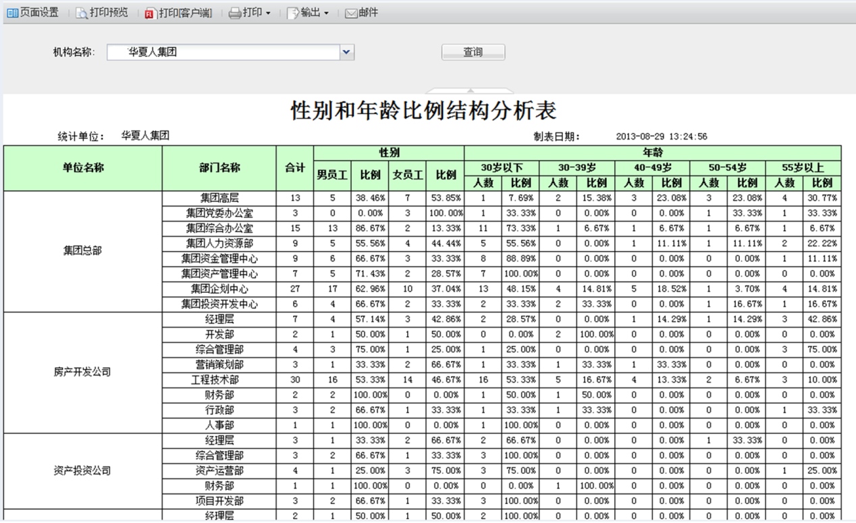Open the 机构名称 combo box arrow
856x523 pixels.
point(346,52)
